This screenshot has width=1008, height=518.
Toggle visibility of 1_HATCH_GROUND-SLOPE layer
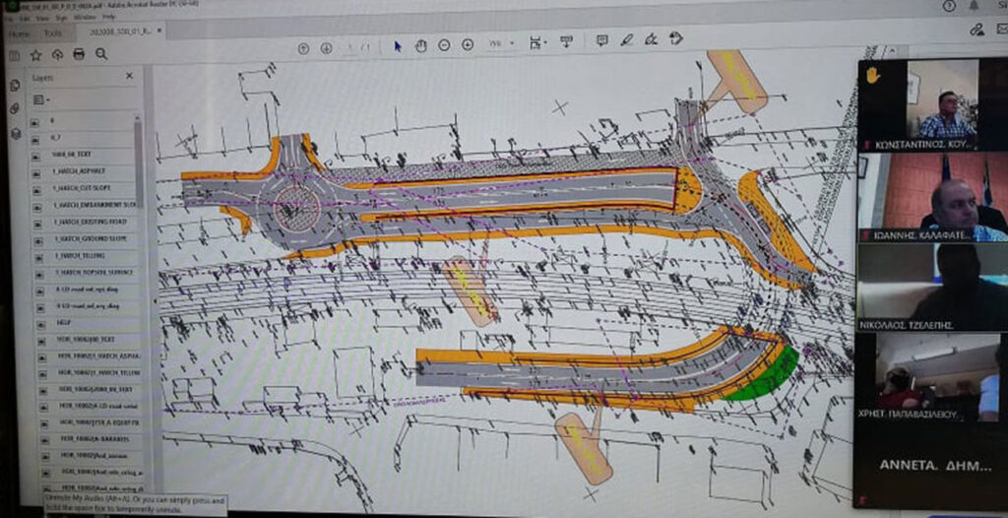pyautogui.click(x=36, y=239)
